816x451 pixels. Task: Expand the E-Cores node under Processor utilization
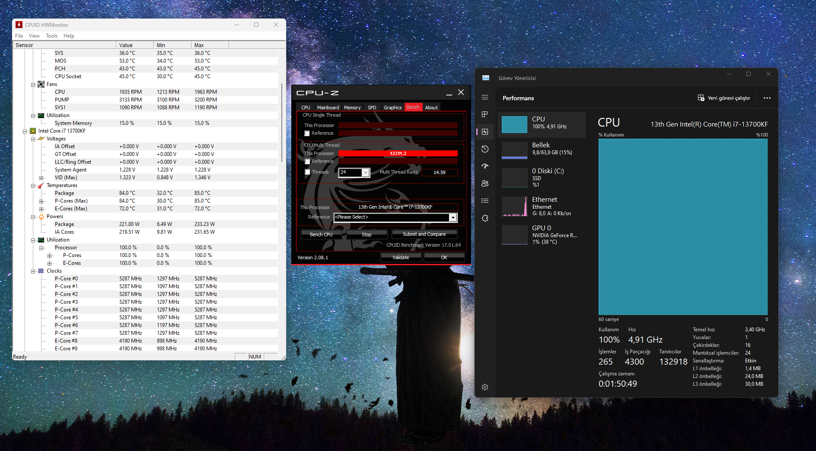click(49, 263)
